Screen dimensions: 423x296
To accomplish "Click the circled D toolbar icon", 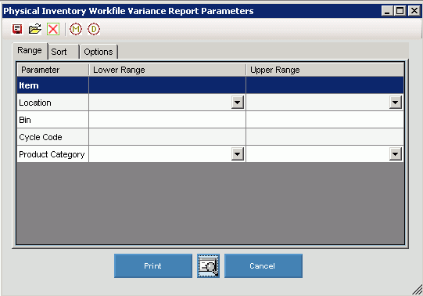I will (94, 29).
